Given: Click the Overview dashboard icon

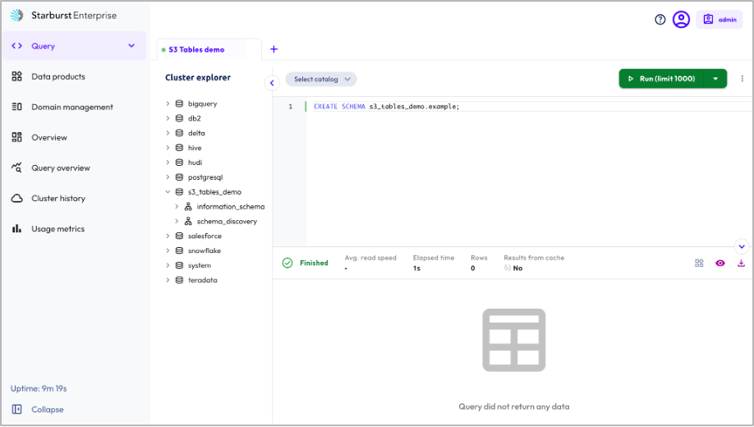Looking at the screenshot, I should pos(16,137).
